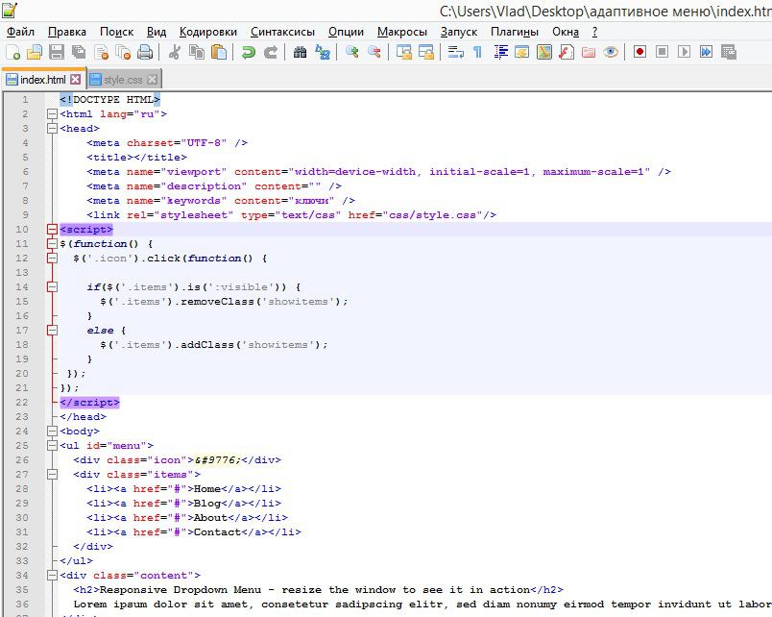Screen dimensions: 772x617
Task: Click the Zoom in magnifier icon
Action: pos(352,52)
